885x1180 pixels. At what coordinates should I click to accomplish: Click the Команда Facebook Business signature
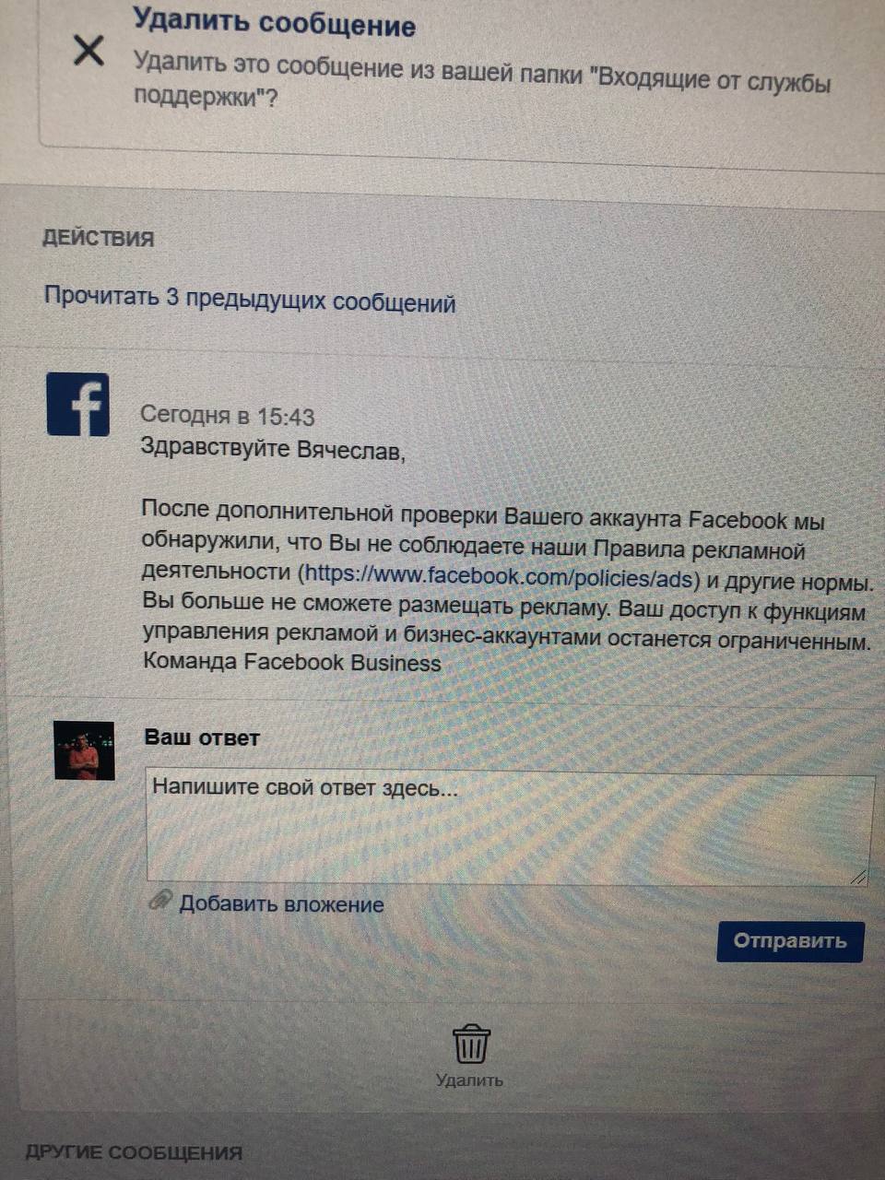[292, 662]
